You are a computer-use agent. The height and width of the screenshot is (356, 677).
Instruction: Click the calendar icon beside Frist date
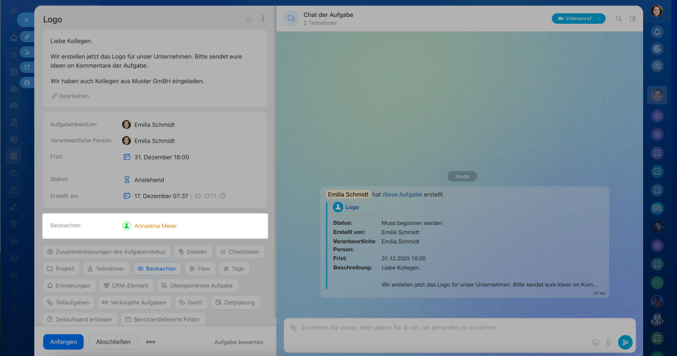click(x=127, y=157)
